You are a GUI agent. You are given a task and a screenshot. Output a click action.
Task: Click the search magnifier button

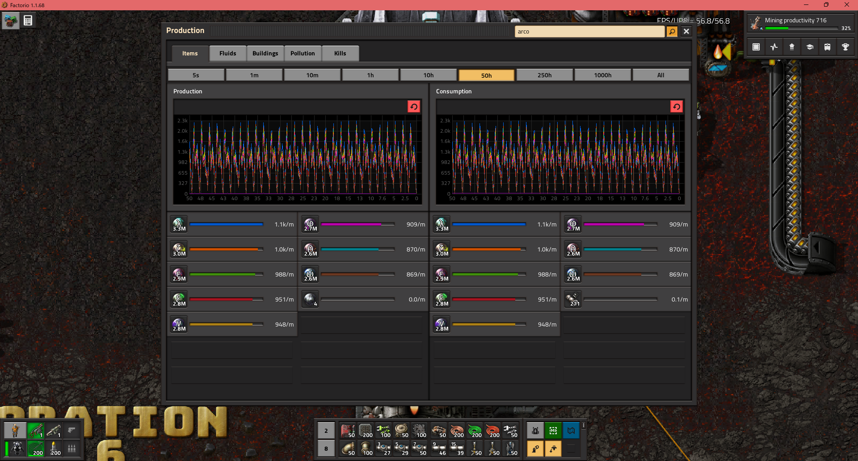point(672,31)
